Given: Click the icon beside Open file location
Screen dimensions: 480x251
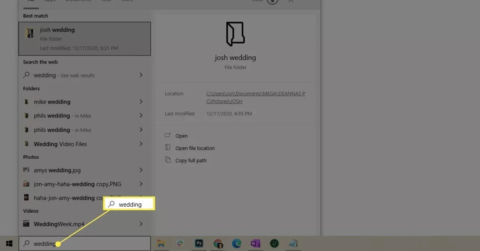Looking at the screenshot, I should [168, 147].
